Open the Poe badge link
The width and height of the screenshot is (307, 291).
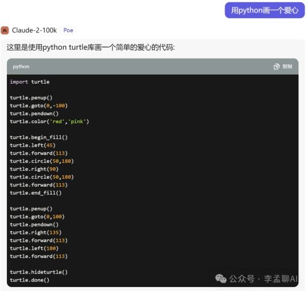(68, 30)
